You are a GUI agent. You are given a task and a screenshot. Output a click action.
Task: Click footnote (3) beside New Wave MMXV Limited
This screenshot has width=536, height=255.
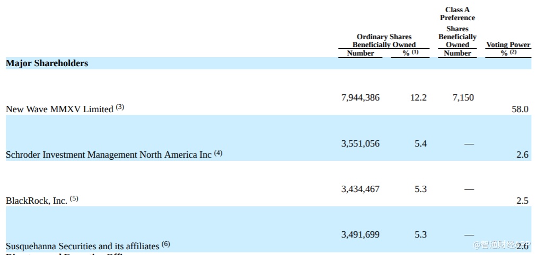tap(120, 107)
